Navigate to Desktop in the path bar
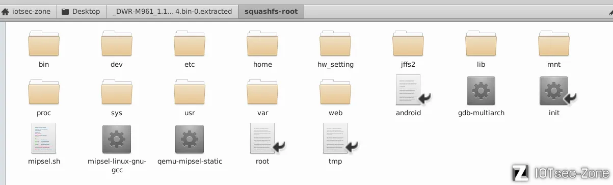Screen dimensions: 613x185 tap(81, 11)
